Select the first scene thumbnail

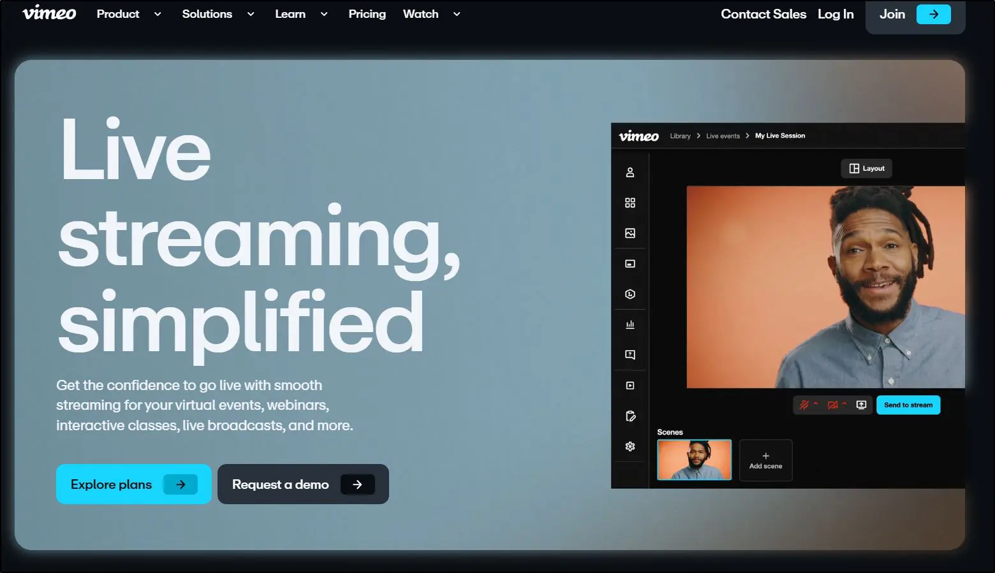(694, 460)
